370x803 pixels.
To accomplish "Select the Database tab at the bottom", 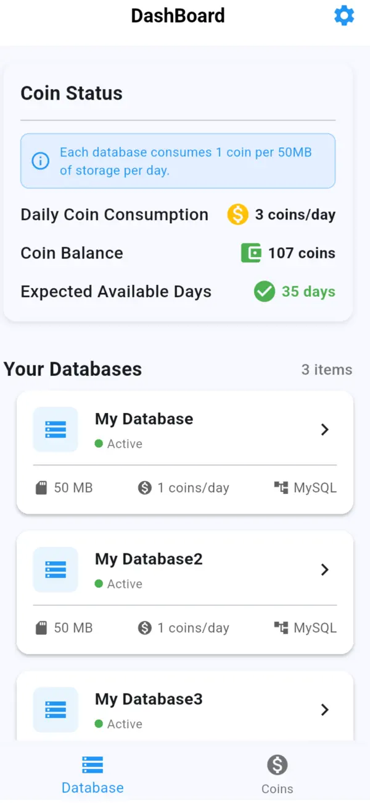I will point(92,773).
